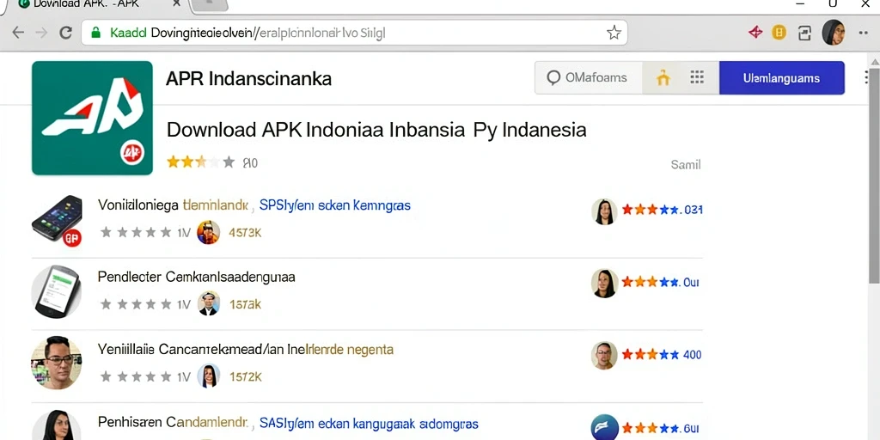The height and width of the screenshot is (440, 880).
Task: Click the browser forward arrow
Action: [x=41, y=33]
